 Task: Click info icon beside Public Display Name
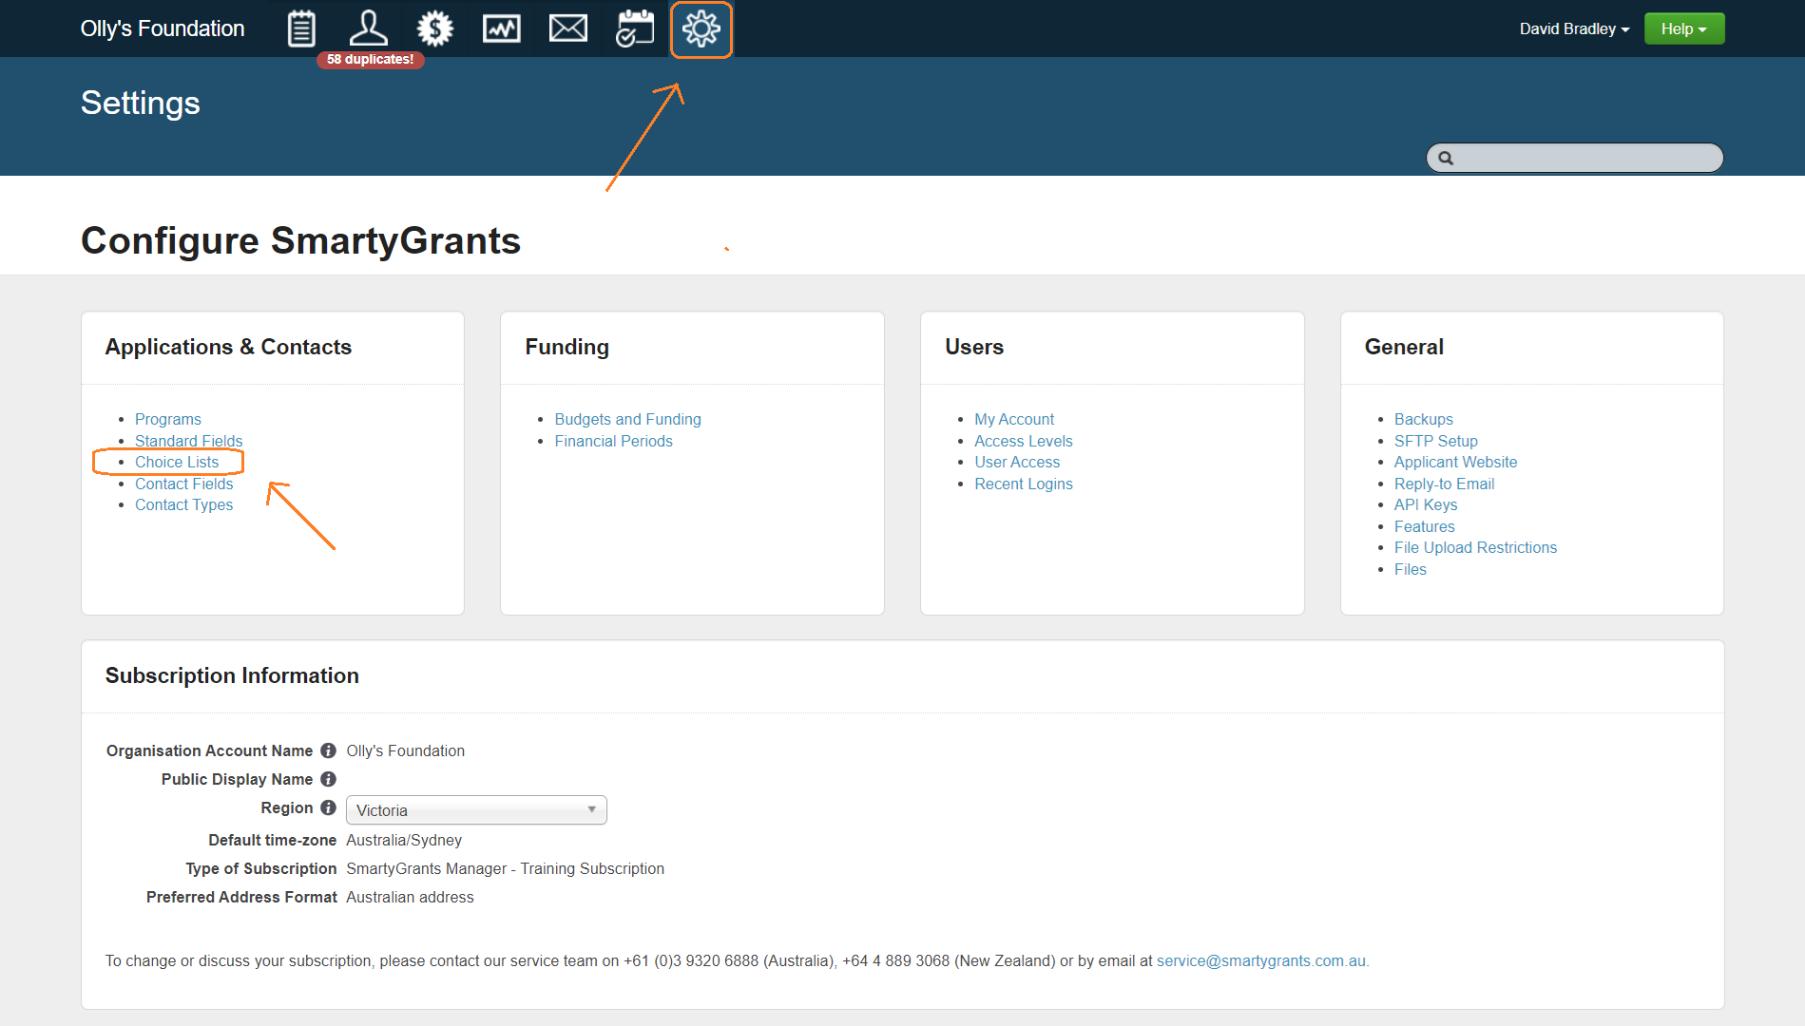328,779
